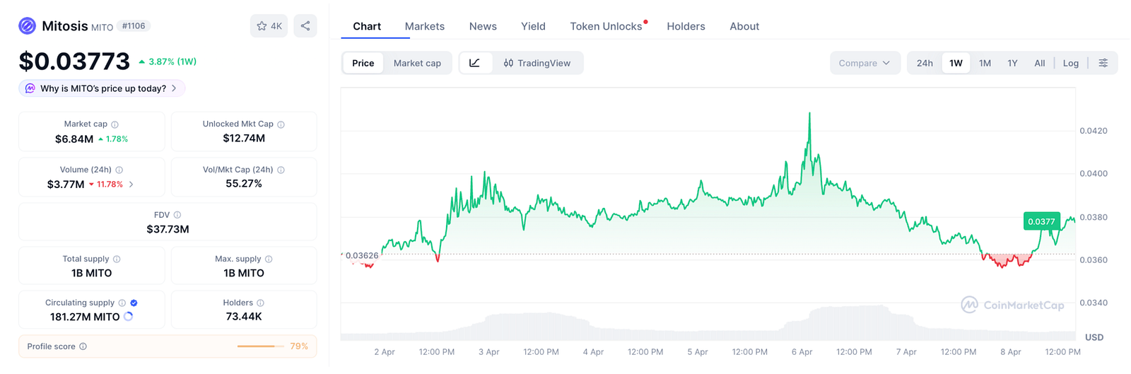Switch to the Yield tab
The image size is (1131, 374).
[533, 26]
